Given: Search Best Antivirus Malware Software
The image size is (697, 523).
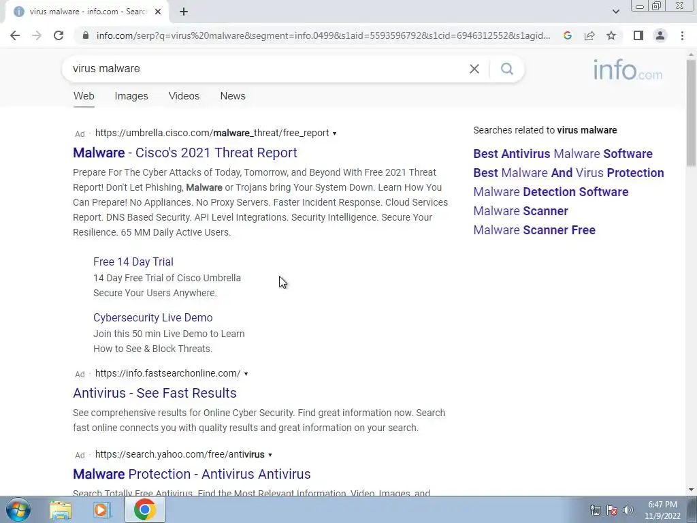Looking at the screenshot, I should 563,154.
